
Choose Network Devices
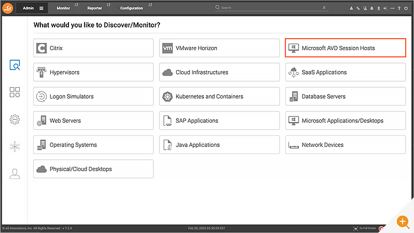[x=346, y=145]
